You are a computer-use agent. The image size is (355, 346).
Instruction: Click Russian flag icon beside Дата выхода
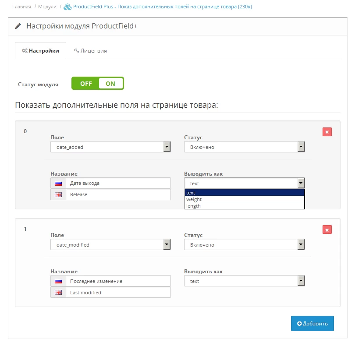(x=58, y=184)
